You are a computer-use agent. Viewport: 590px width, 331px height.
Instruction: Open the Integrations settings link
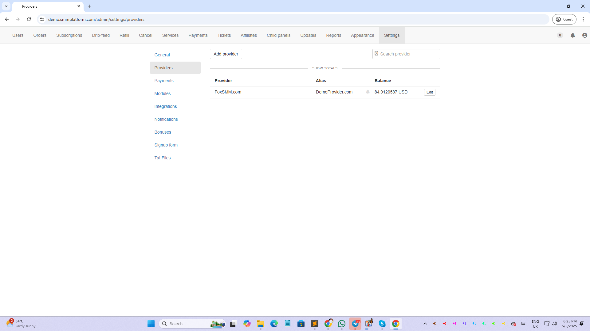(x=165, y=106)
